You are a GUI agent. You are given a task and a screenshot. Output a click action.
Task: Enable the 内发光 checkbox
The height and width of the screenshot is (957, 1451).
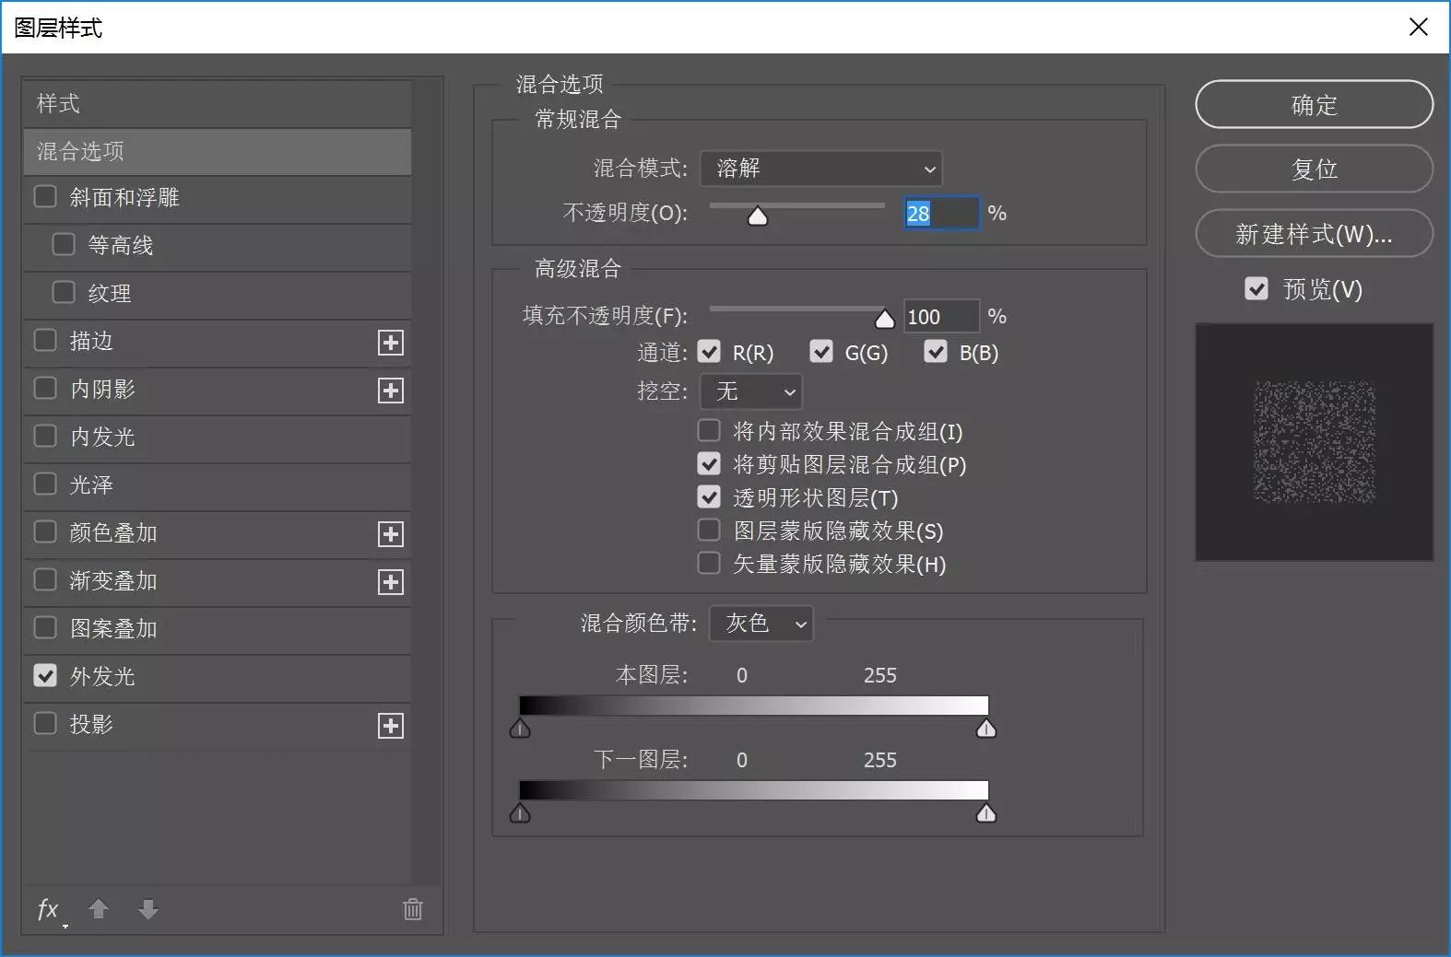(x=45, y=436)
